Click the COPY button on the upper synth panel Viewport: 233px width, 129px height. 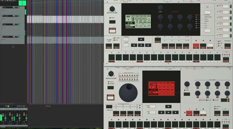(196, 45)
